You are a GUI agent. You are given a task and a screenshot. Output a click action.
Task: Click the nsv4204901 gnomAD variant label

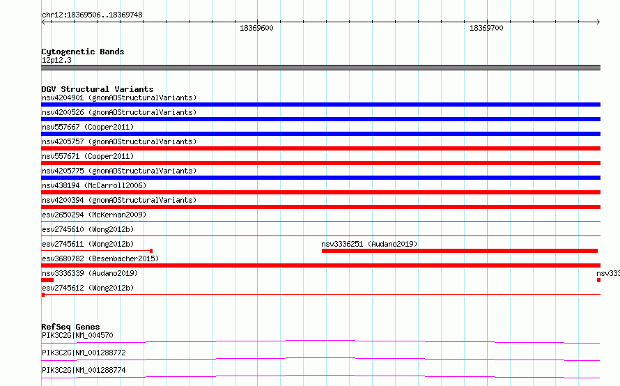(119, 98)
